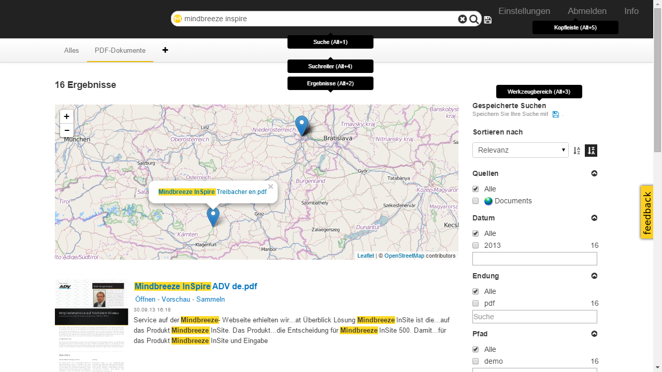The height and width of the screenshot is (372, 662).
Task: Click the Datum filter text field
Action: [535, 259]
